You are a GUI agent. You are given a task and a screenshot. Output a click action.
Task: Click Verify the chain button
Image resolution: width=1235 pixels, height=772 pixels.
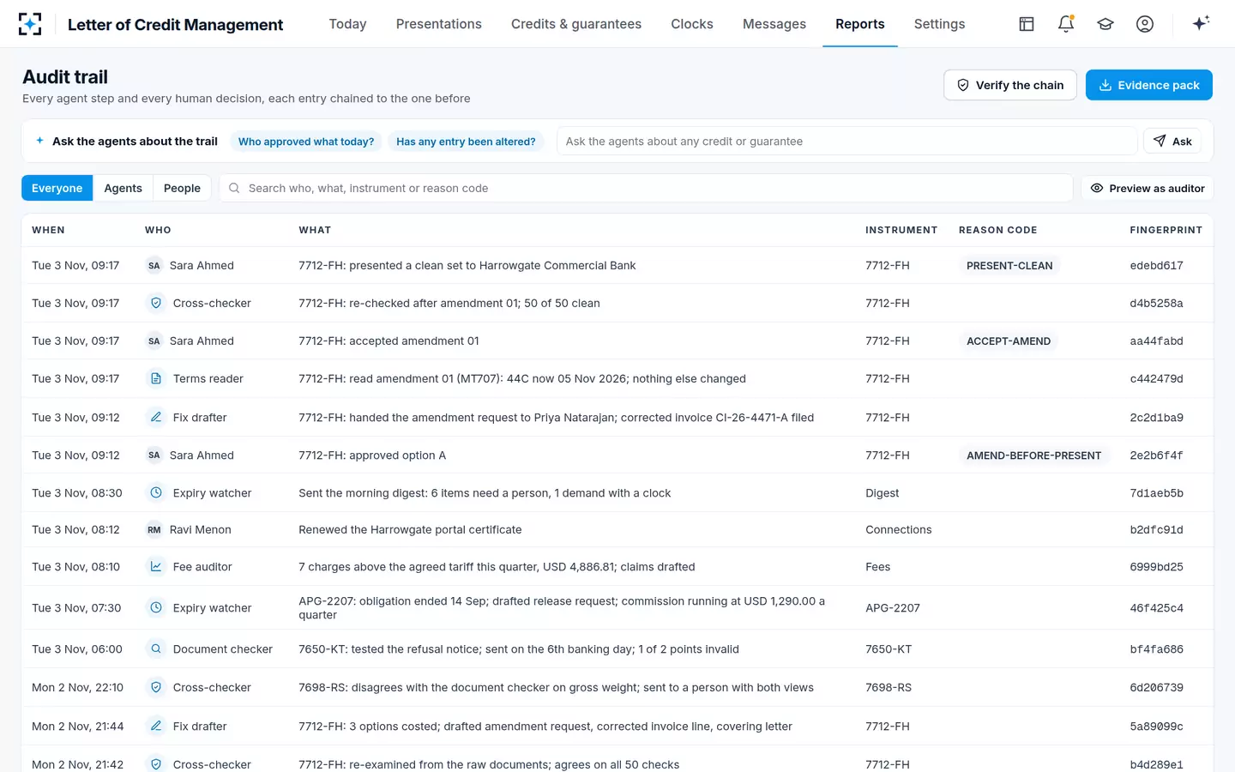pyautogui.click(x=1010, y=85)
